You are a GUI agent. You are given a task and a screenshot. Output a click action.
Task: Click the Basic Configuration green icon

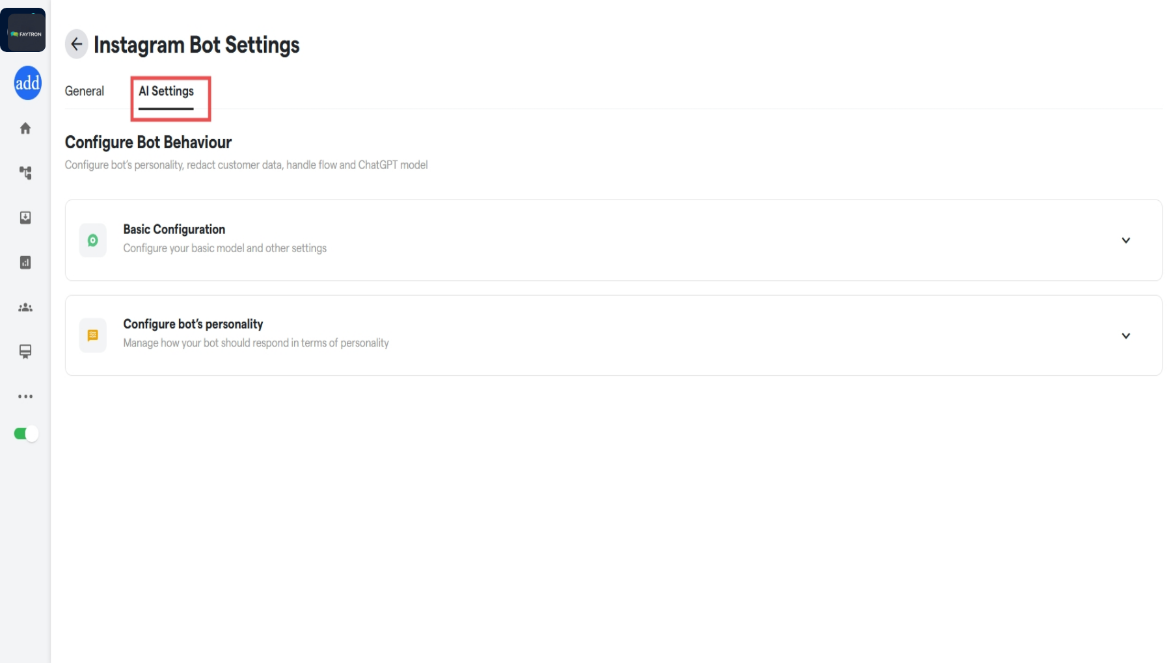(x=93, y=240)
